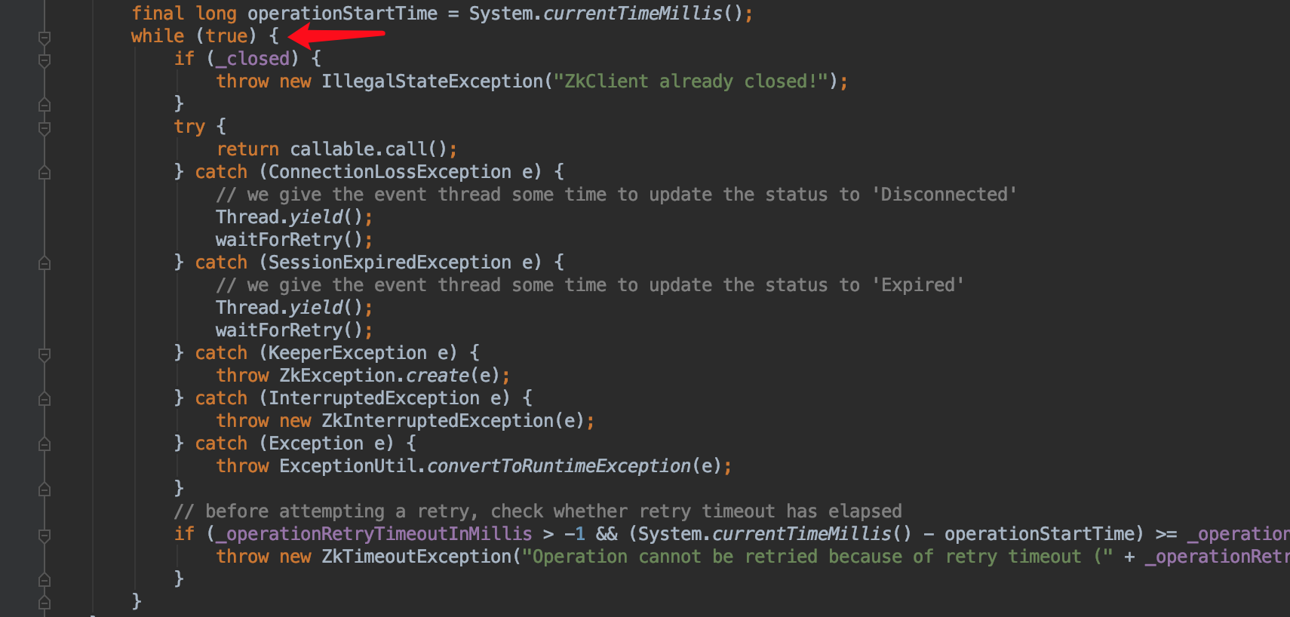Click the first waitForRetry() call
This screenshot has width=1290, height=617.
coord(294,240)
